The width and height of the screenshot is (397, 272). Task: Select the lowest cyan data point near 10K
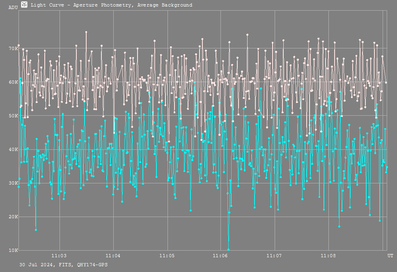[x=228, y=249]
